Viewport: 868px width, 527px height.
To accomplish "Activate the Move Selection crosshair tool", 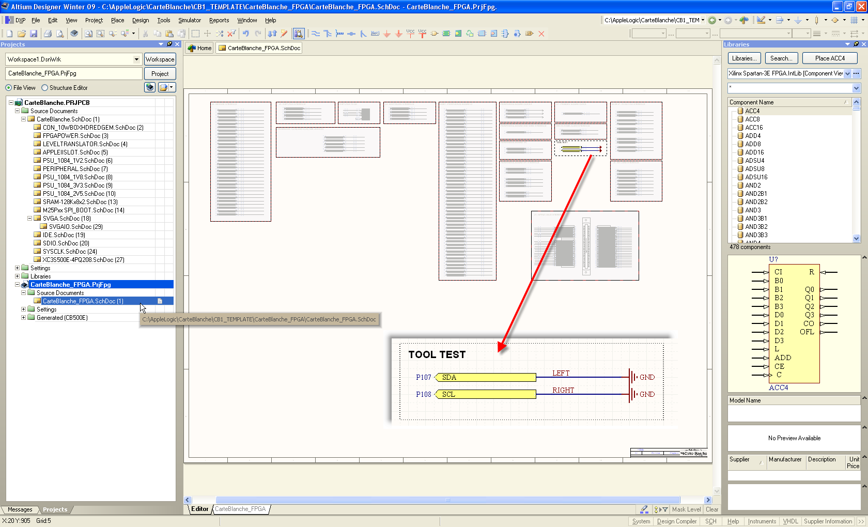I will tap(207, 34).
